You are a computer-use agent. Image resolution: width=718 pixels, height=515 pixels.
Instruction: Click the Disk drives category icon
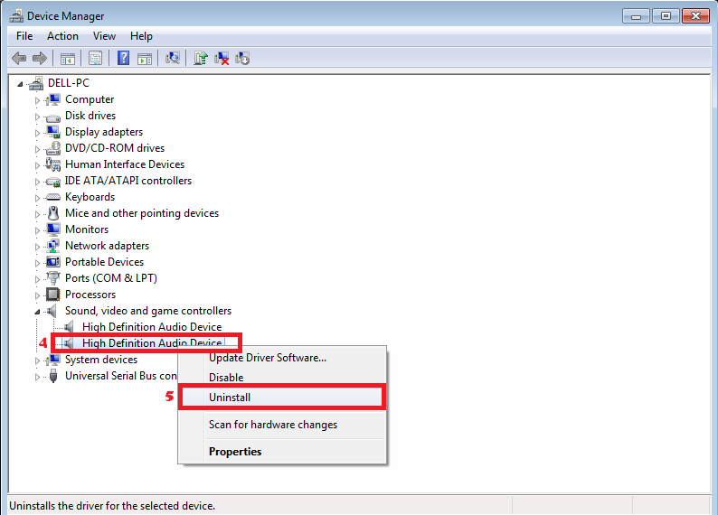53,117
